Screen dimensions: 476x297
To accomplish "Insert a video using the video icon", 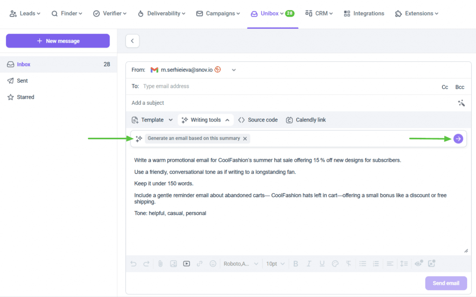I will coord(186,264).
